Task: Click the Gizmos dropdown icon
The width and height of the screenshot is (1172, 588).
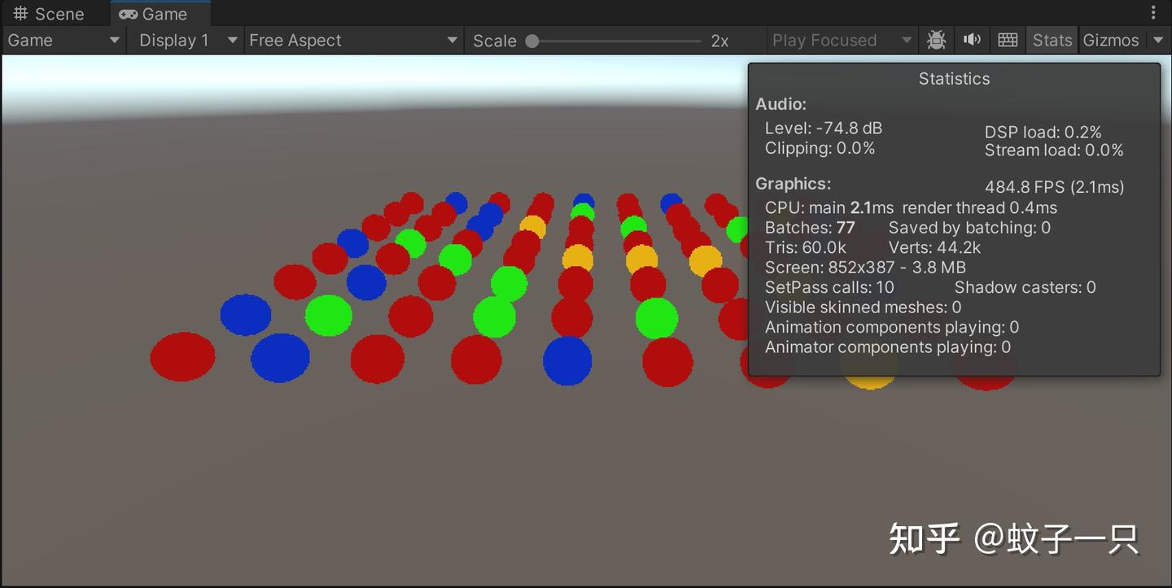Action: click(x=1158, y=39)
